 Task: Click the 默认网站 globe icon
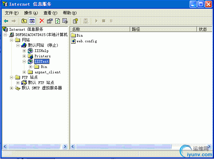[24, 45]
